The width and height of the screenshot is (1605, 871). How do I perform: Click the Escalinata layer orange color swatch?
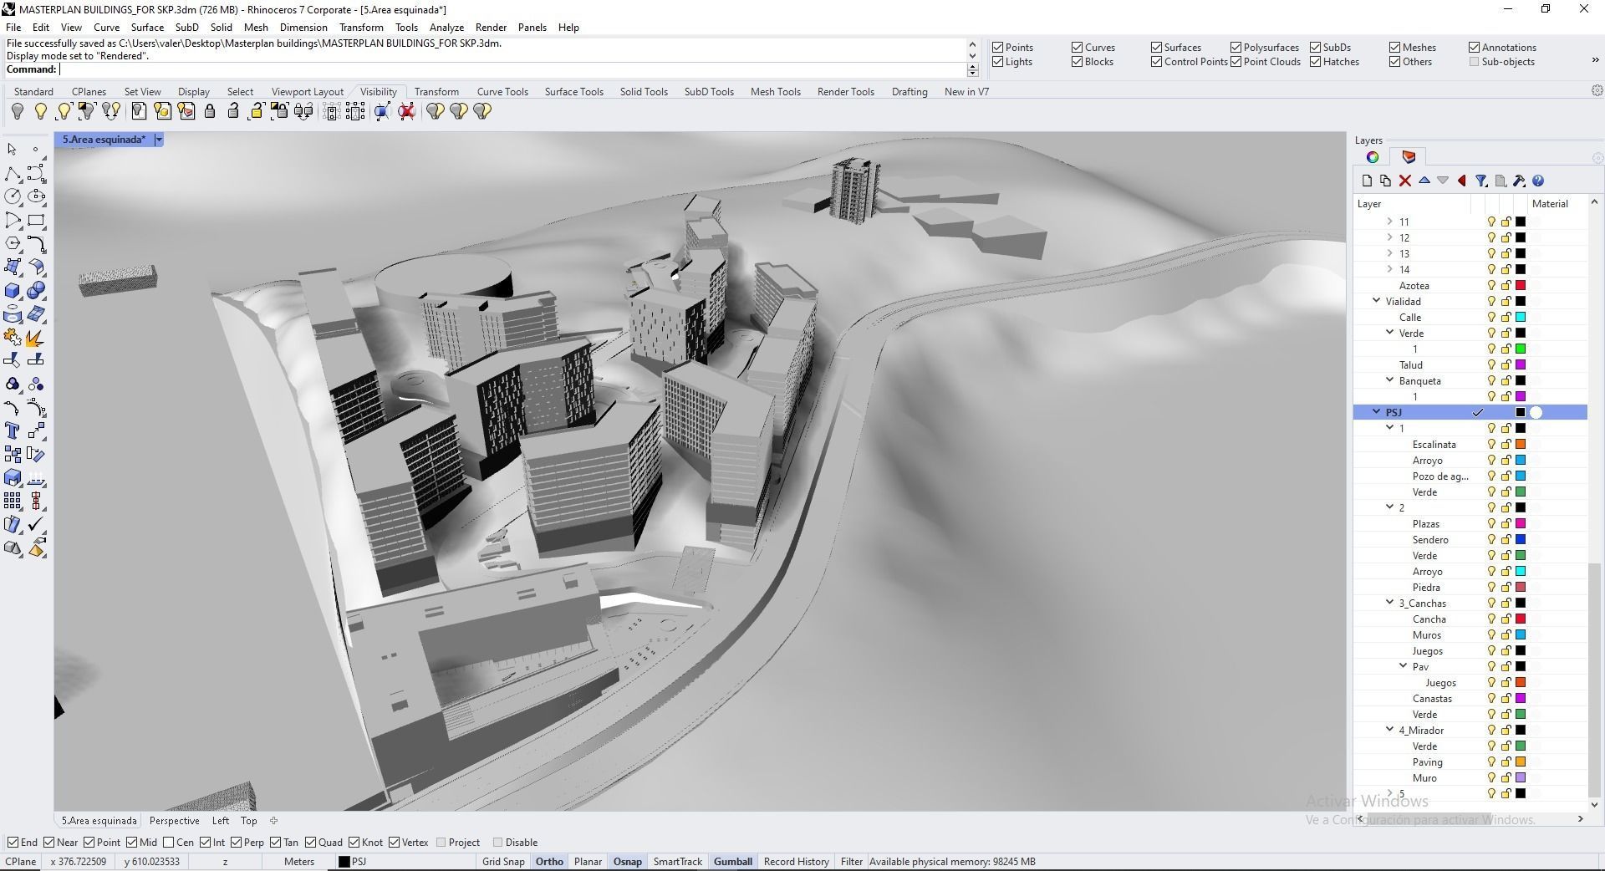(1521, 445)
